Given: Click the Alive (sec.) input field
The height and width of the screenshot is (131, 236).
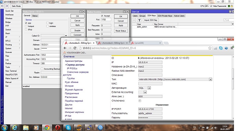Looking at the screenshot, I should point(150,97).
